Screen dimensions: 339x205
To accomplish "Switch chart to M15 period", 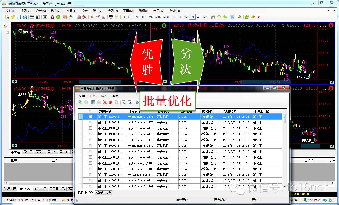I will pyautogui.click(x=158, y=17).
